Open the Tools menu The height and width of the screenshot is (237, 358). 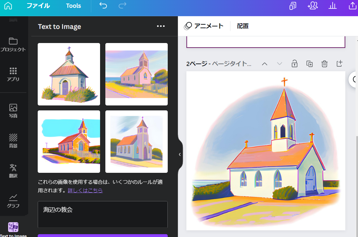[74, 6]
